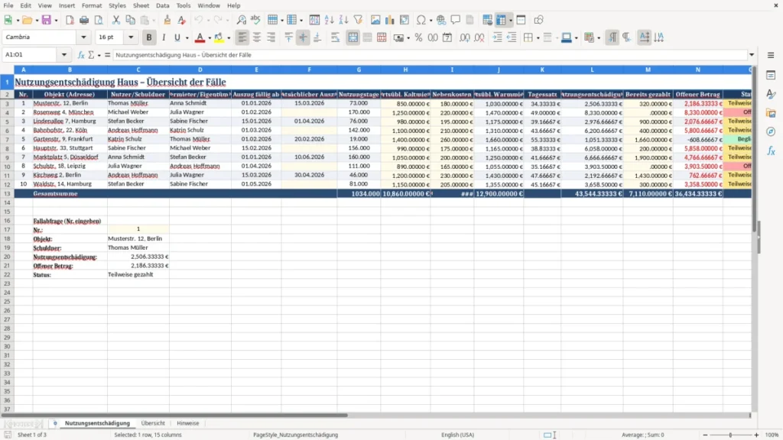Screen dimensions: 783x440
Task: Open sidebar Properties icon
Action: (771, 76)
